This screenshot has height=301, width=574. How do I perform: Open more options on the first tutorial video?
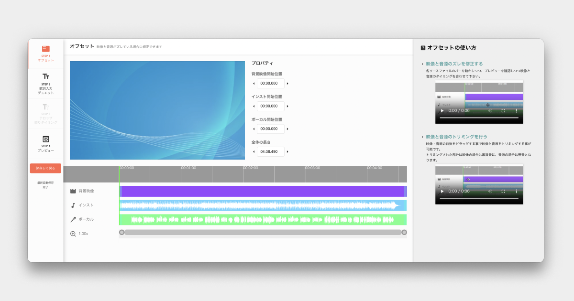tap(516, 110)
